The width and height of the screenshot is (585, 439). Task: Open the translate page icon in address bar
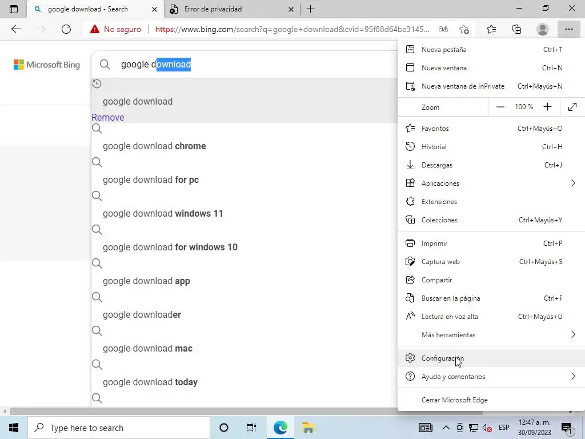pos(443,29)
